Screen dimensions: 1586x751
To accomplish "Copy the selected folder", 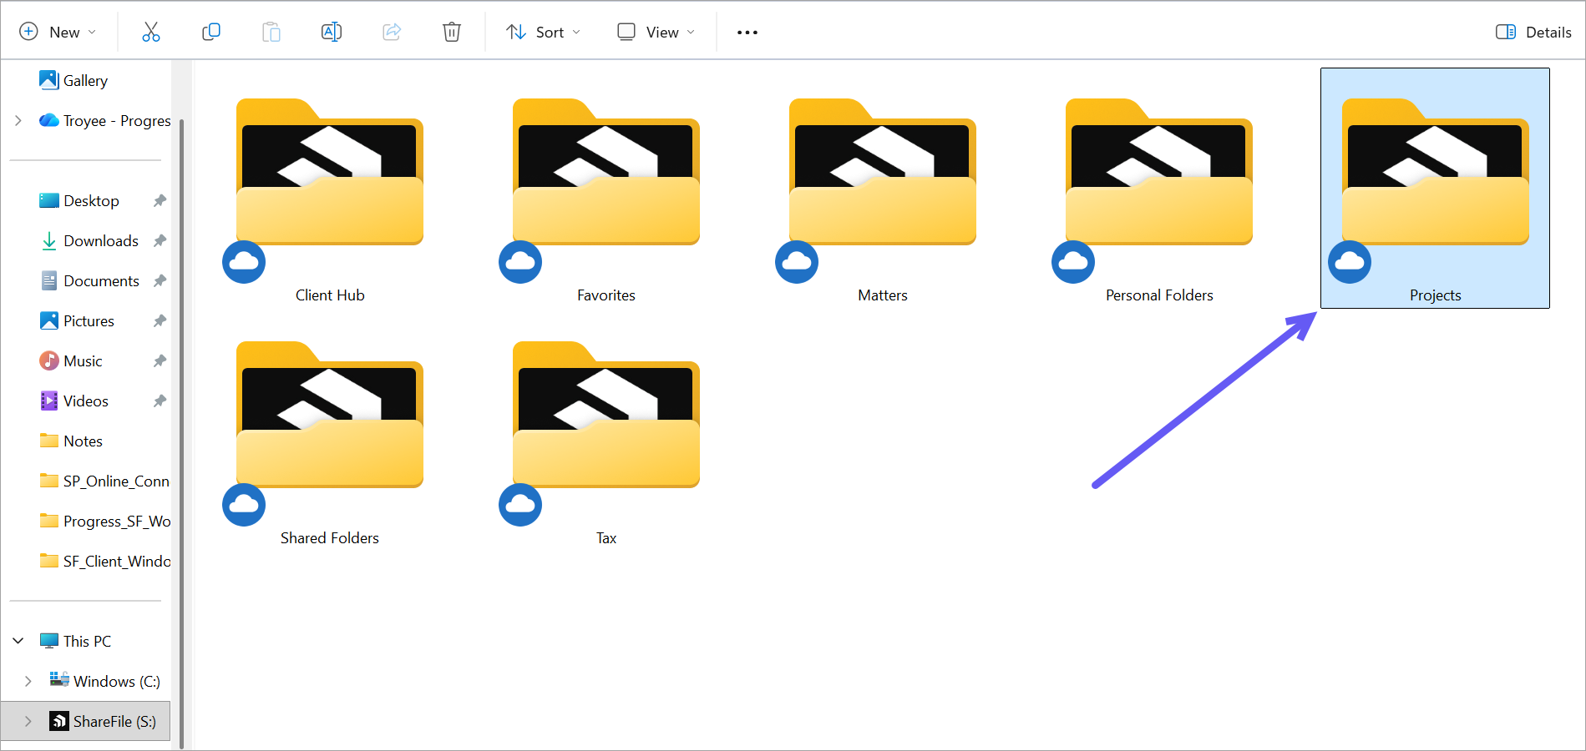I will click(210, 32).
